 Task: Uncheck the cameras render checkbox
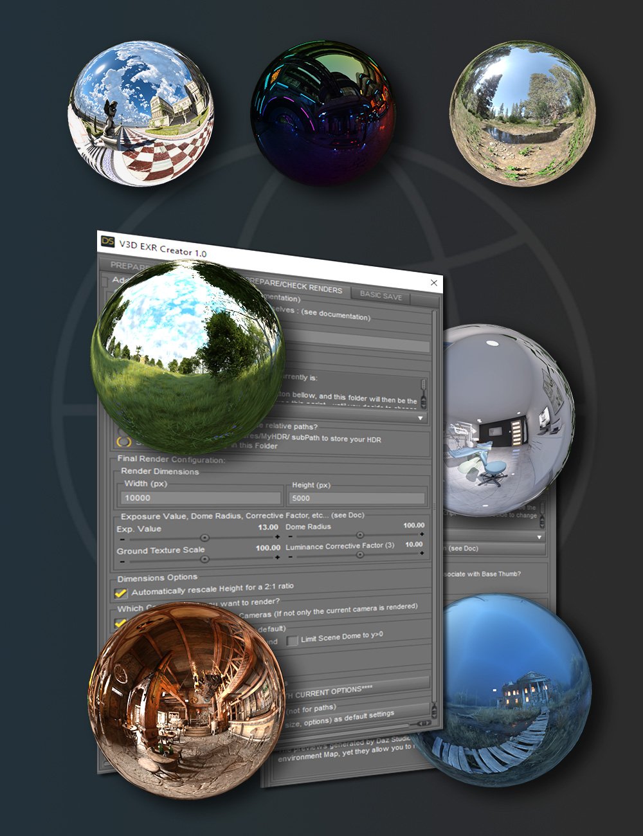tap(119, 622)
